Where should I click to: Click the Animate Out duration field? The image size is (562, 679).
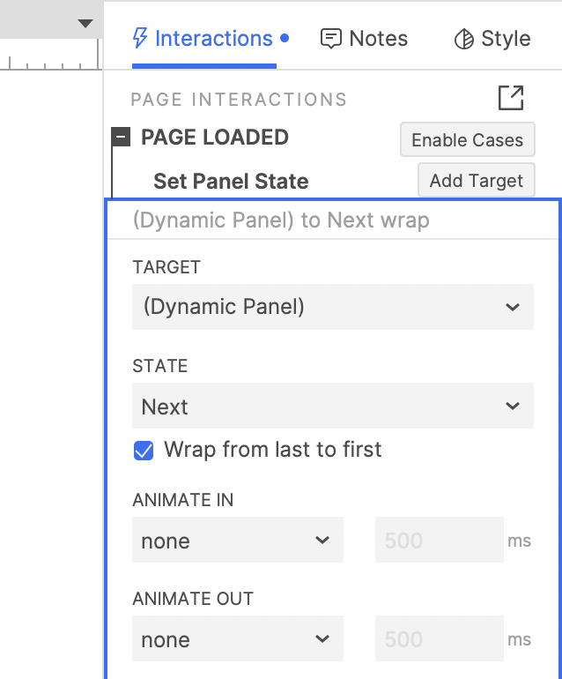tap(440, 639)
